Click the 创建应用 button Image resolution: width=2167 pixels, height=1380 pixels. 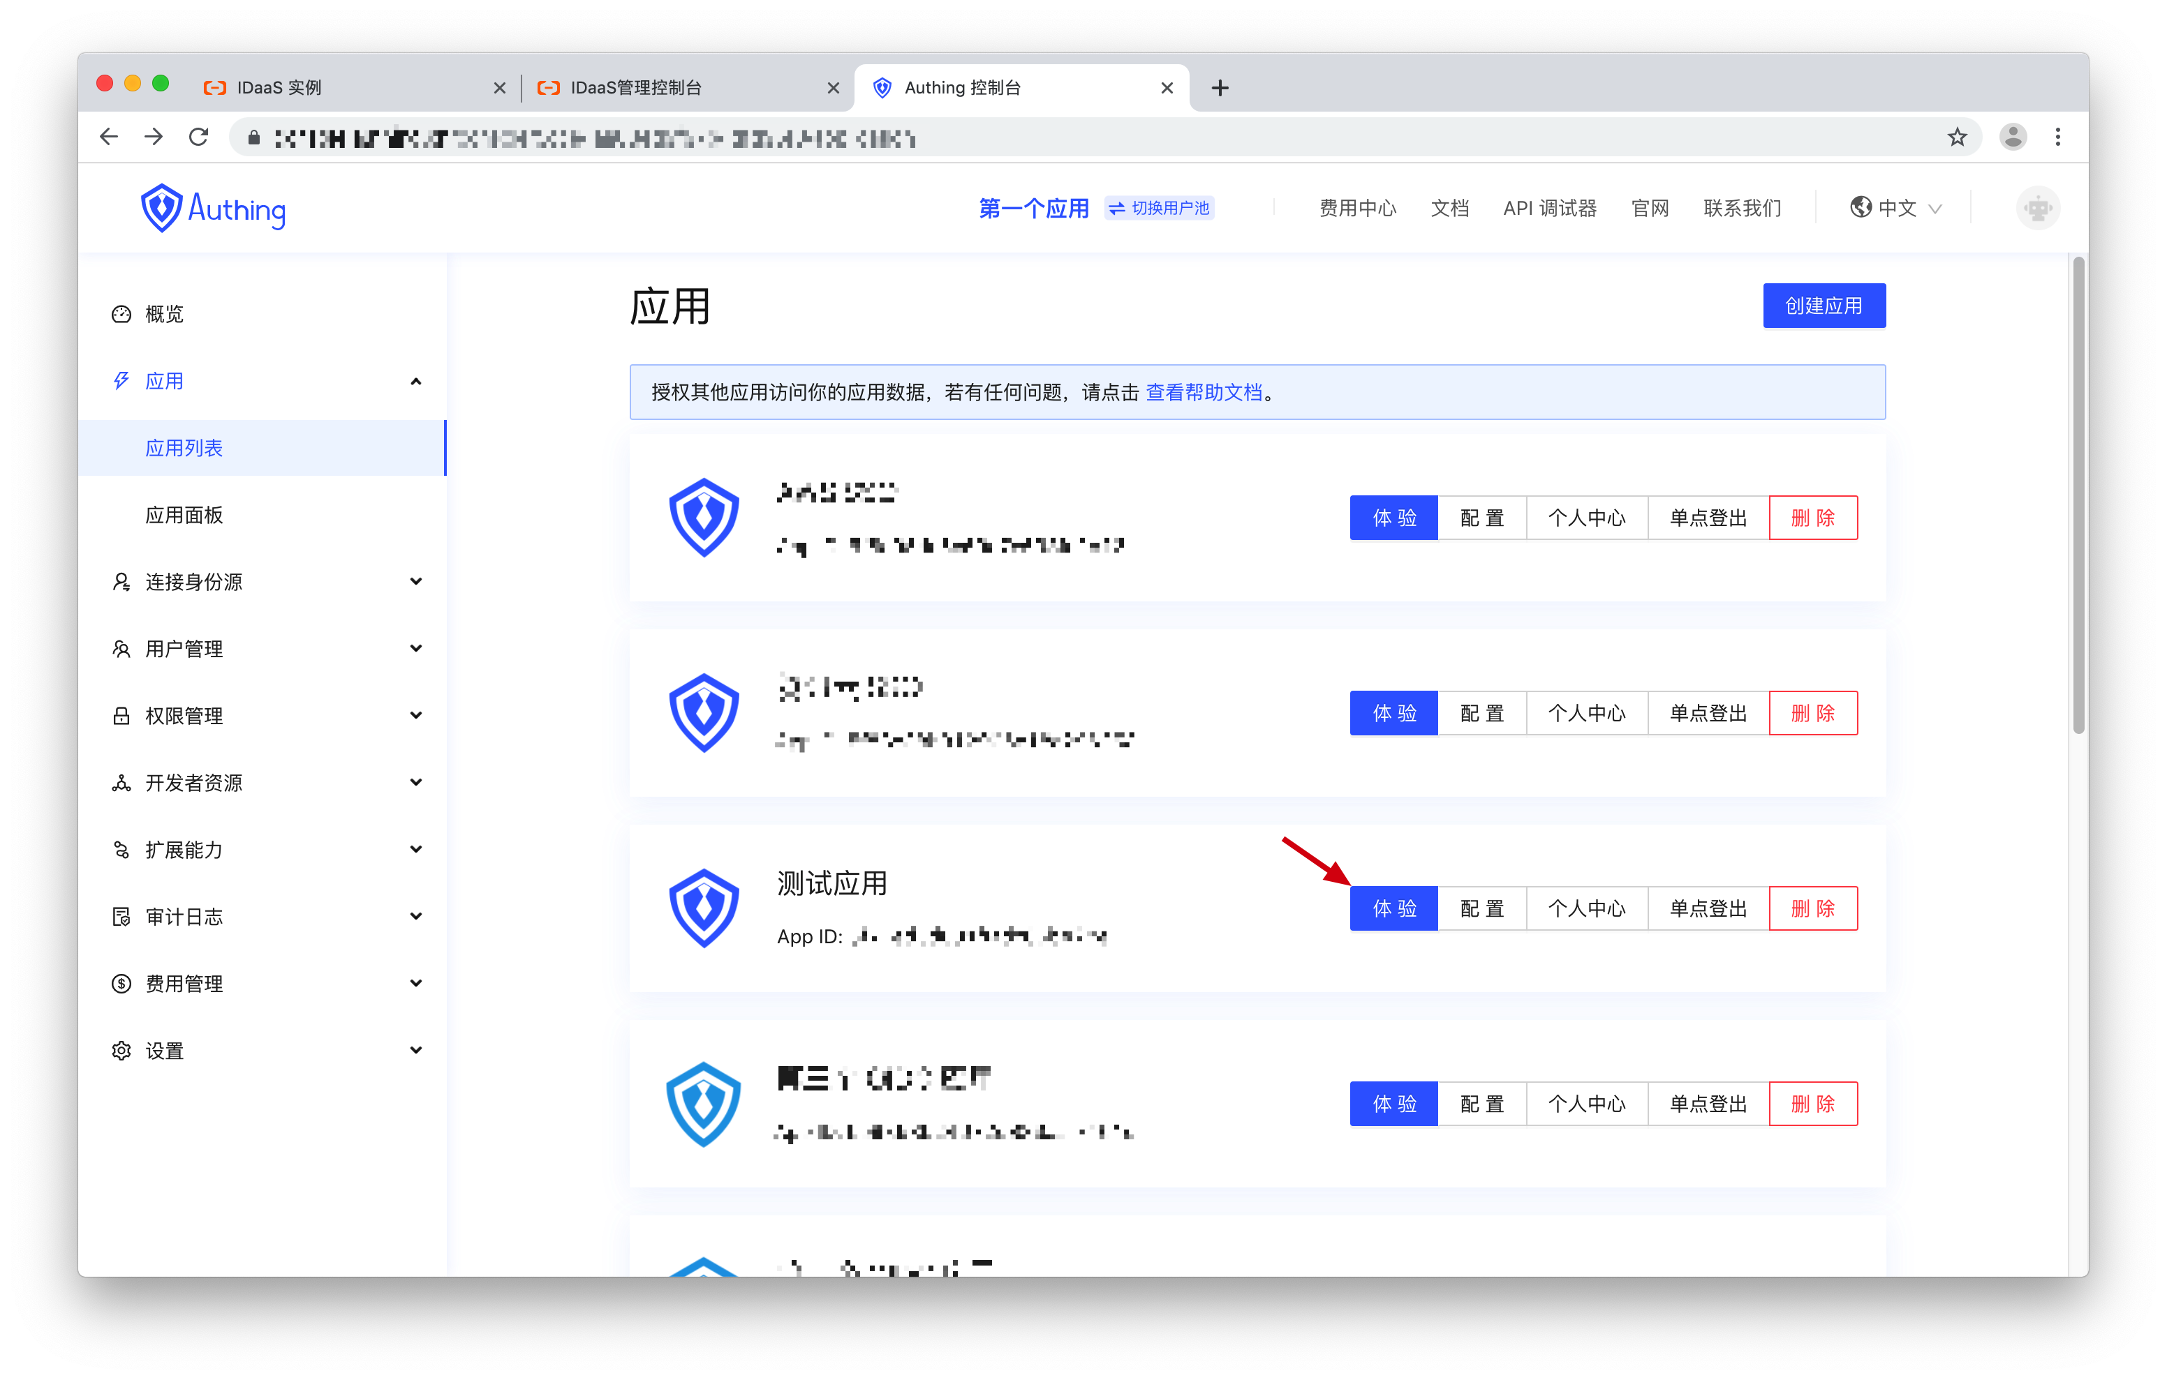coord(1824,306)
